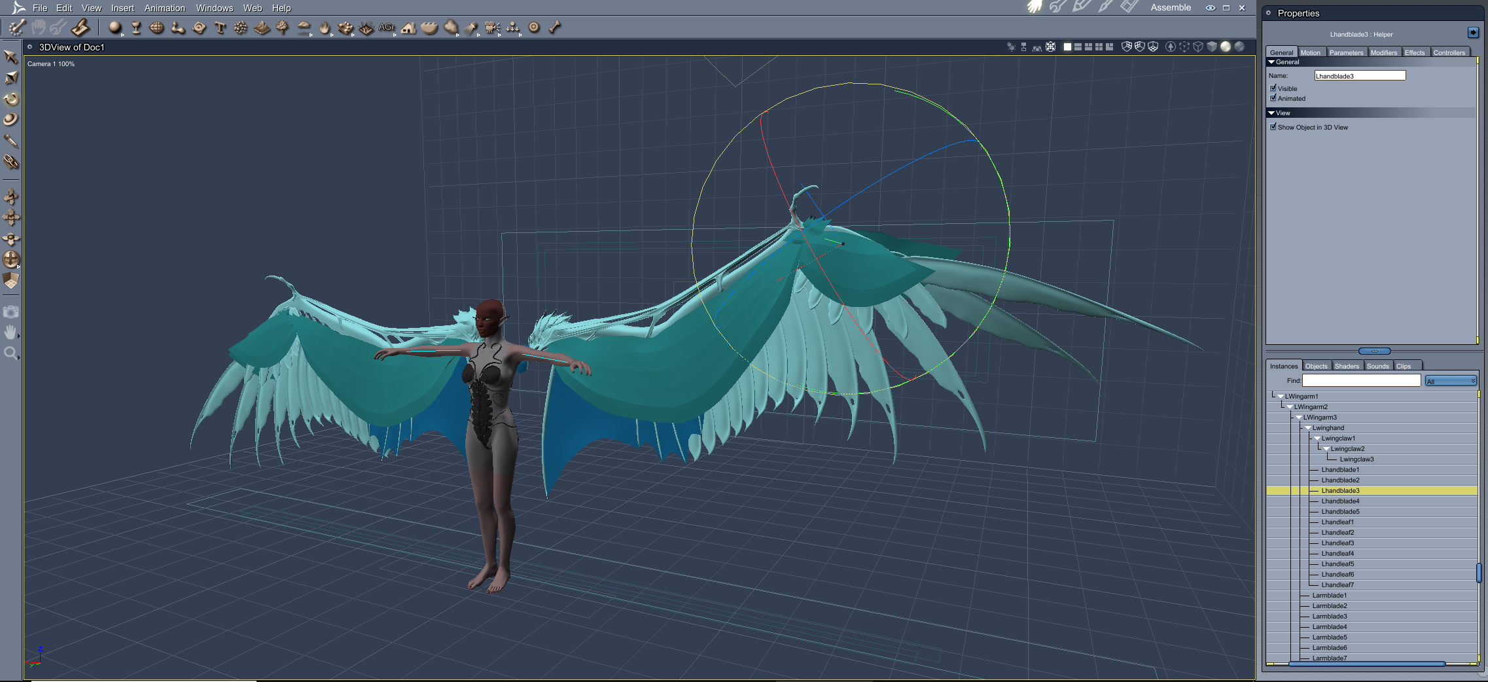Switch to the Shaders tab

tap(1347, 366)
